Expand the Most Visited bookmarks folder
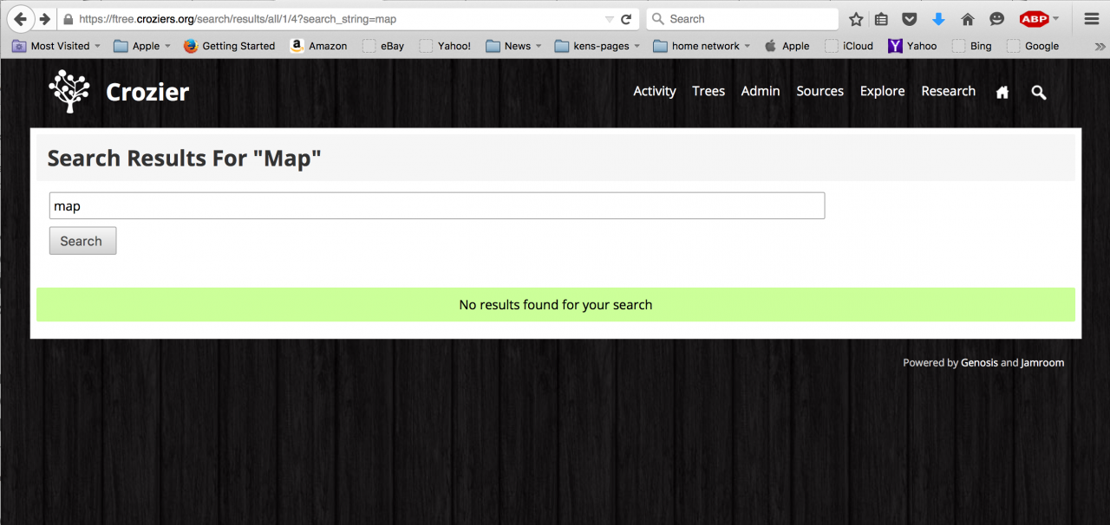The width and height of the screenshot is (1110, 525). point(55,46)
